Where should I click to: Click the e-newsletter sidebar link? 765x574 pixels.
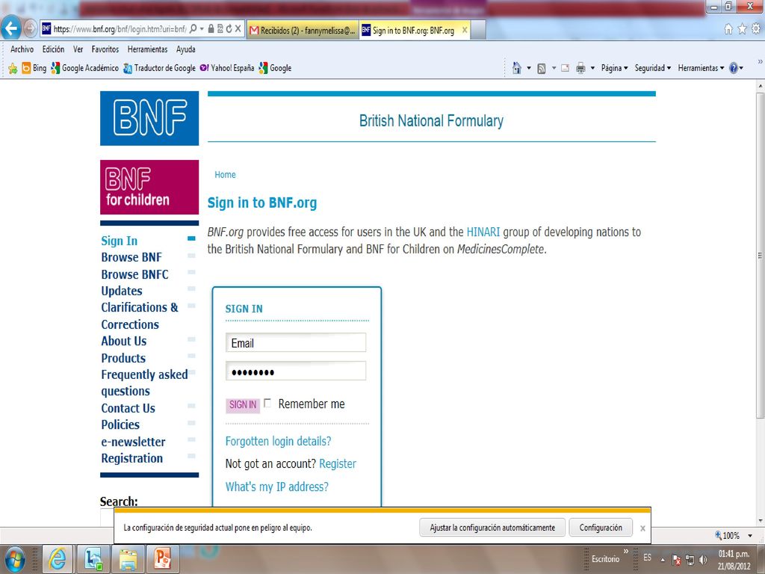tap(133, 442)
